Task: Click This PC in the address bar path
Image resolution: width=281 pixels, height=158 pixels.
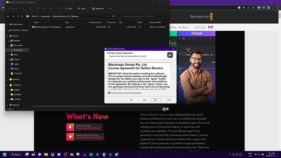Action: tap(35, 16)
